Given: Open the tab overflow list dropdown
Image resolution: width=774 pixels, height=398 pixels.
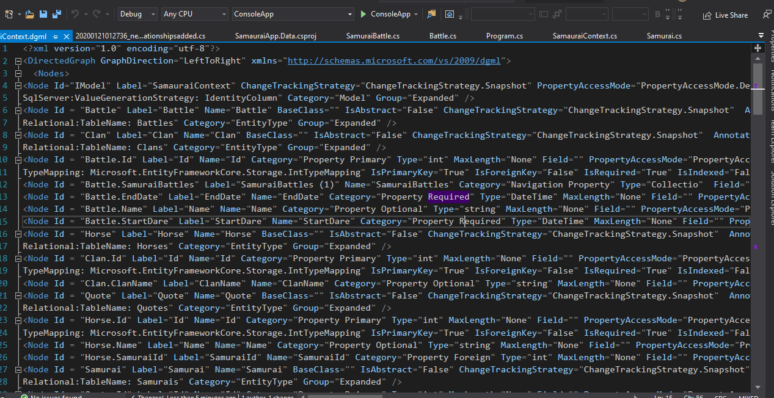Looking at the screenshot, I should [x=761, y=36].
